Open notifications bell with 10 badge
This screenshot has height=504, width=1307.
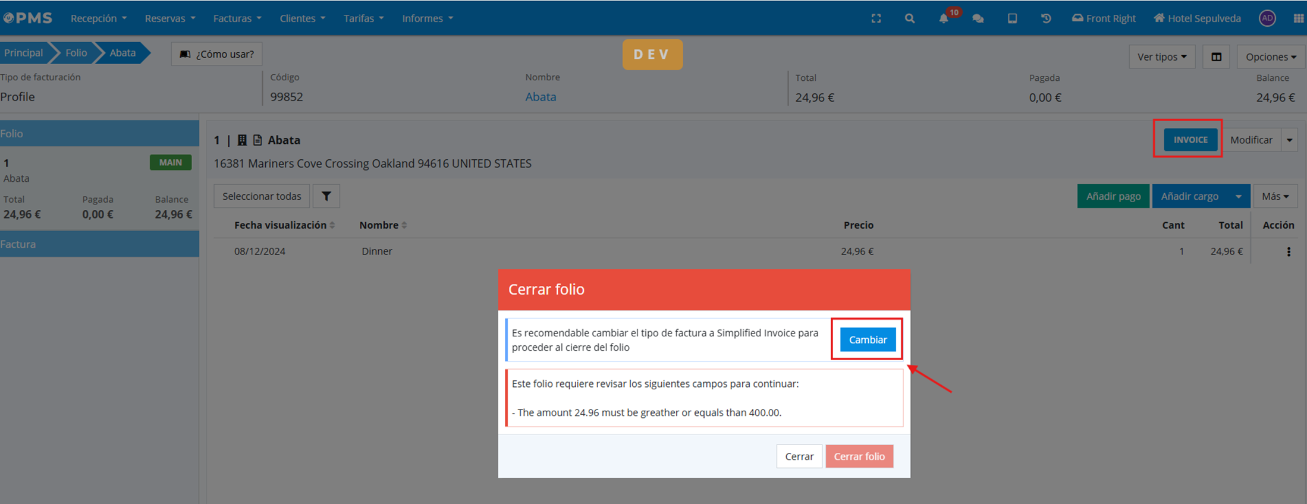tap(944, 18)
